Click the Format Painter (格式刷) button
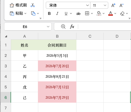This screenshot has width=131, height=112. pos(18,5)
